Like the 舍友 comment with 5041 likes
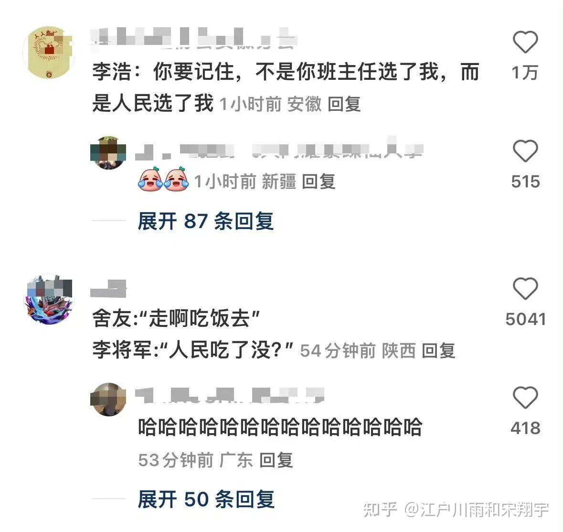Screen dimensions: 563x532 click(525, 288)
